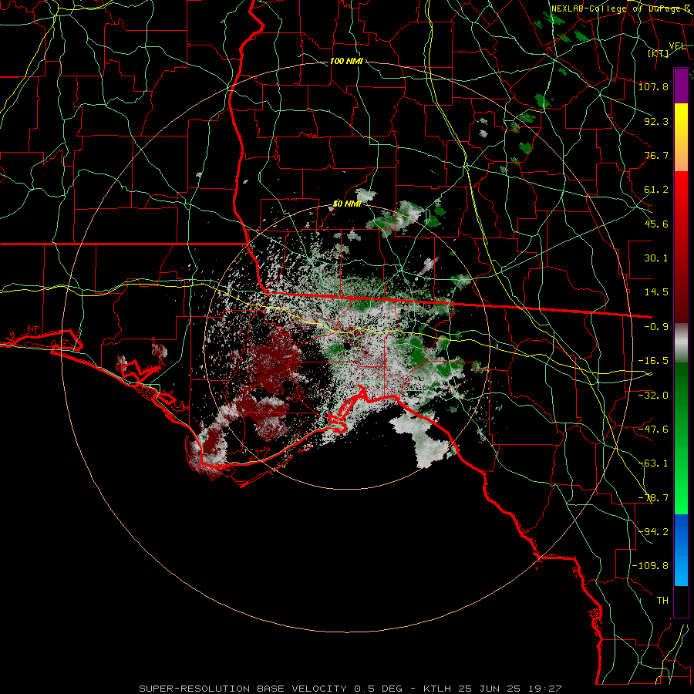
Task: Click the NEXLAB-College of DuPage title text
Action: tap(620, 8)
